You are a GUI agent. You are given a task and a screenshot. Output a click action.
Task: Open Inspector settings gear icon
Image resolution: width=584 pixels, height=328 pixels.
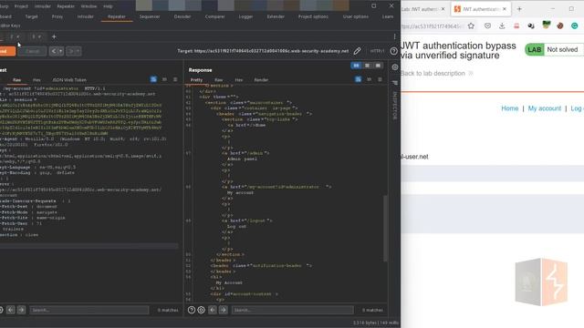(x=395, y=67)
